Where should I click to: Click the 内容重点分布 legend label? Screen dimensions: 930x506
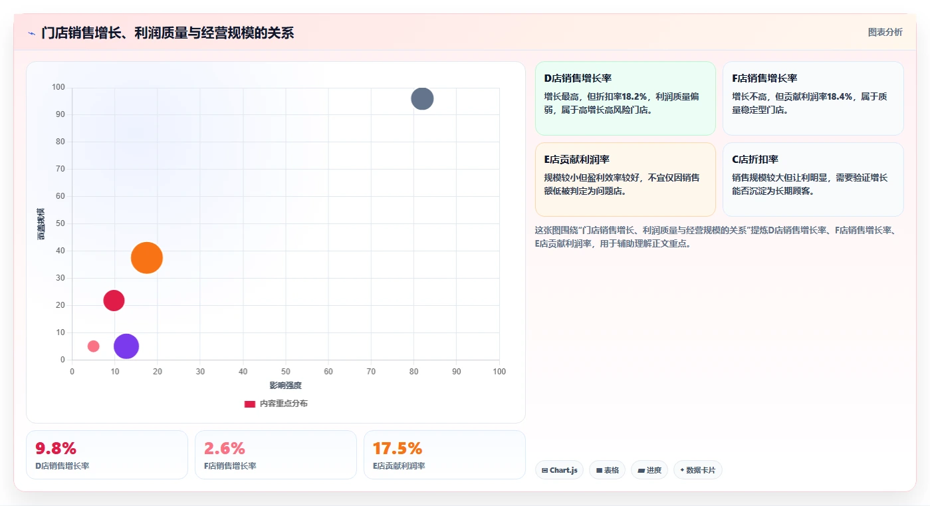[x=284, y=404]
